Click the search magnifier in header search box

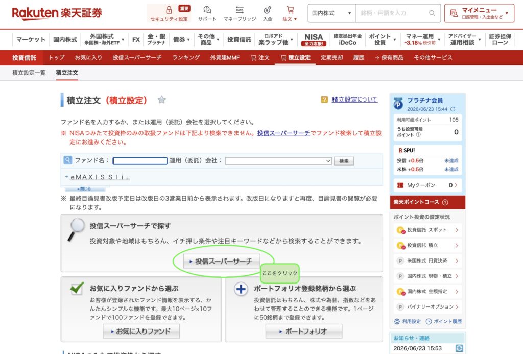point(432,13)
